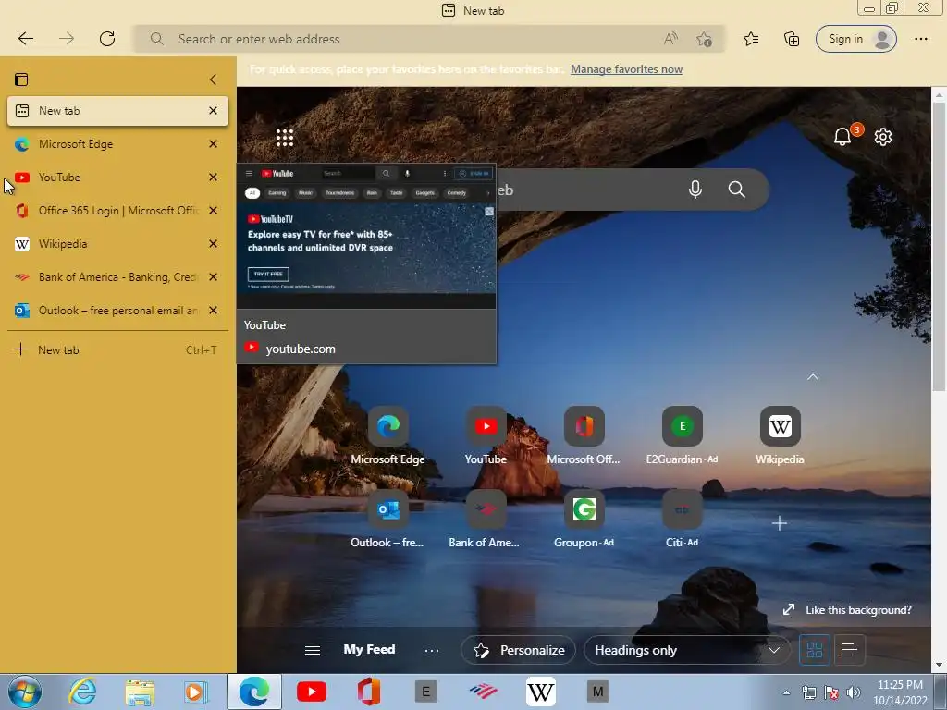Viewport: 947px width, 710px height.
Task: Click the YouTube taskbar icon
Action: [312, 692]
